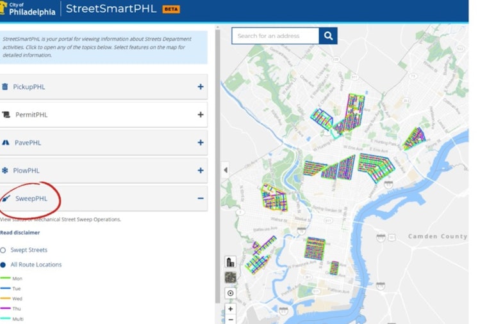The width and height of the screenshot is (487, 324).
Task: Zoom out on the map
Action: coord(230,320)
